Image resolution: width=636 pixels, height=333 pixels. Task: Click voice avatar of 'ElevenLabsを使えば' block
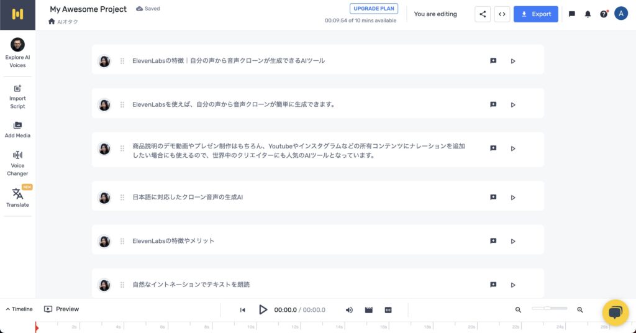click(104, 104)
